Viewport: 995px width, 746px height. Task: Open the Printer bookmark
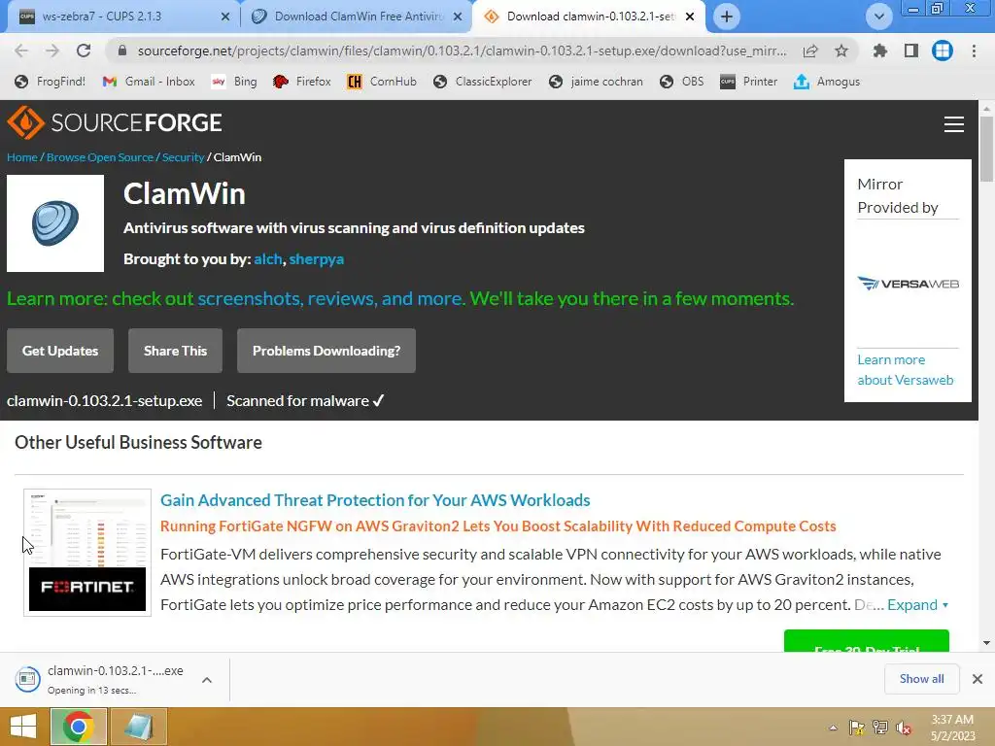click(749, 82)
